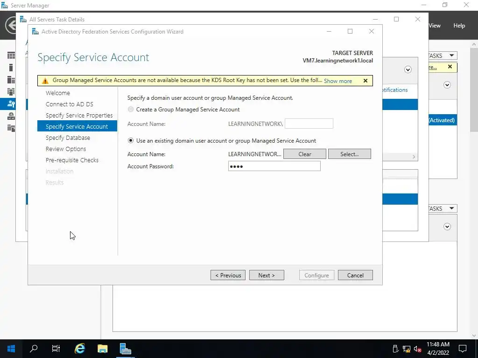Click the wizard title bar icon
Screen dimensions: 478x358
click(35, 31)
